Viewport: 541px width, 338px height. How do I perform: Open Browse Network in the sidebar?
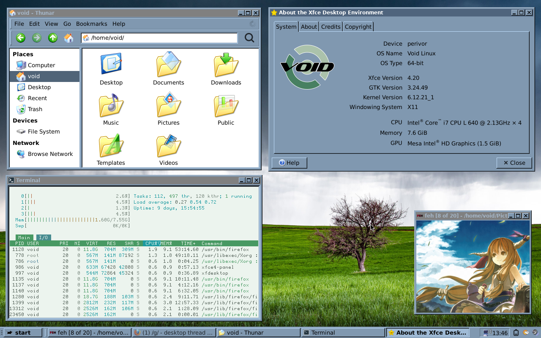coord(44,154)
